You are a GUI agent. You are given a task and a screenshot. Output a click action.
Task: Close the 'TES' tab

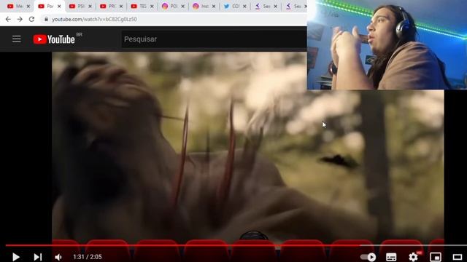pyautogui.click(x=152, y=7)
